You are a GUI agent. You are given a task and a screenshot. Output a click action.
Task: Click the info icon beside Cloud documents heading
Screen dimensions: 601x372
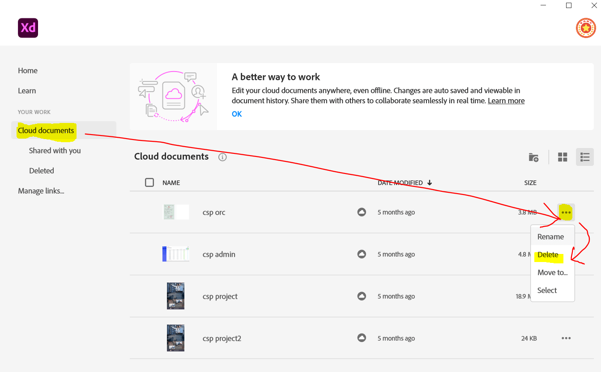coord(222,157)
